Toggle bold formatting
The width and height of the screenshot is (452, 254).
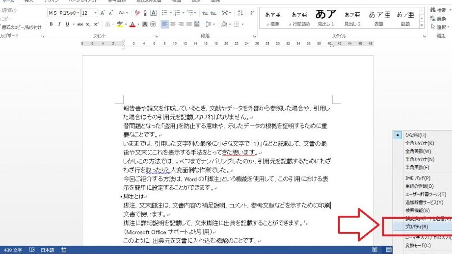click(x=51, y=24)
